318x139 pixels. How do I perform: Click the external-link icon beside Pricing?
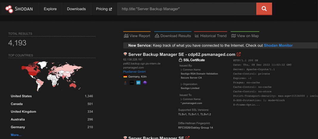pyautogui.click(x=111, y=9)
